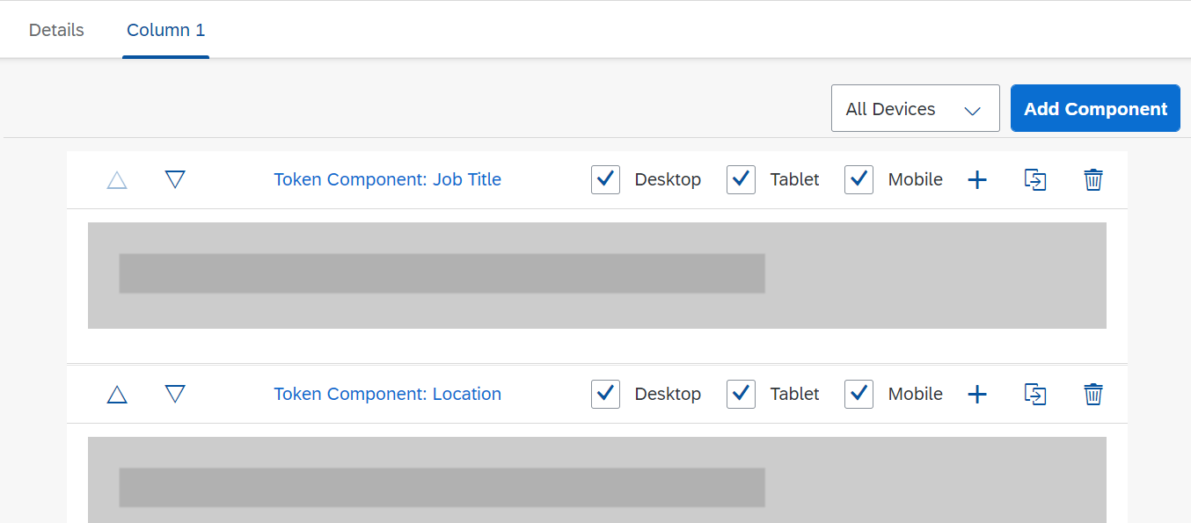Move Location component up with arrow
Viewport: 1191px width, 523px height.
click(x=117, y=395)
